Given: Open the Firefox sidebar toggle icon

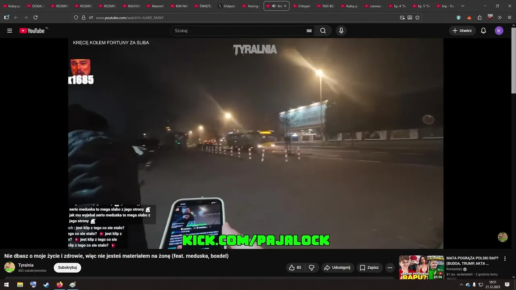Looking at the screenshot, I should pyautogui.click(x=6, y=18).
